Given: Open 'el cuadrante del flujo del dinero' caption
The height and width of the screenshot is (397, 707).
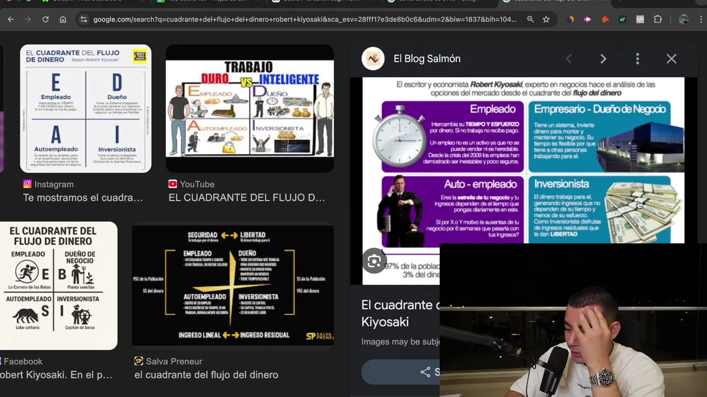Looking at the screenshot, I should tap(206, 374).
